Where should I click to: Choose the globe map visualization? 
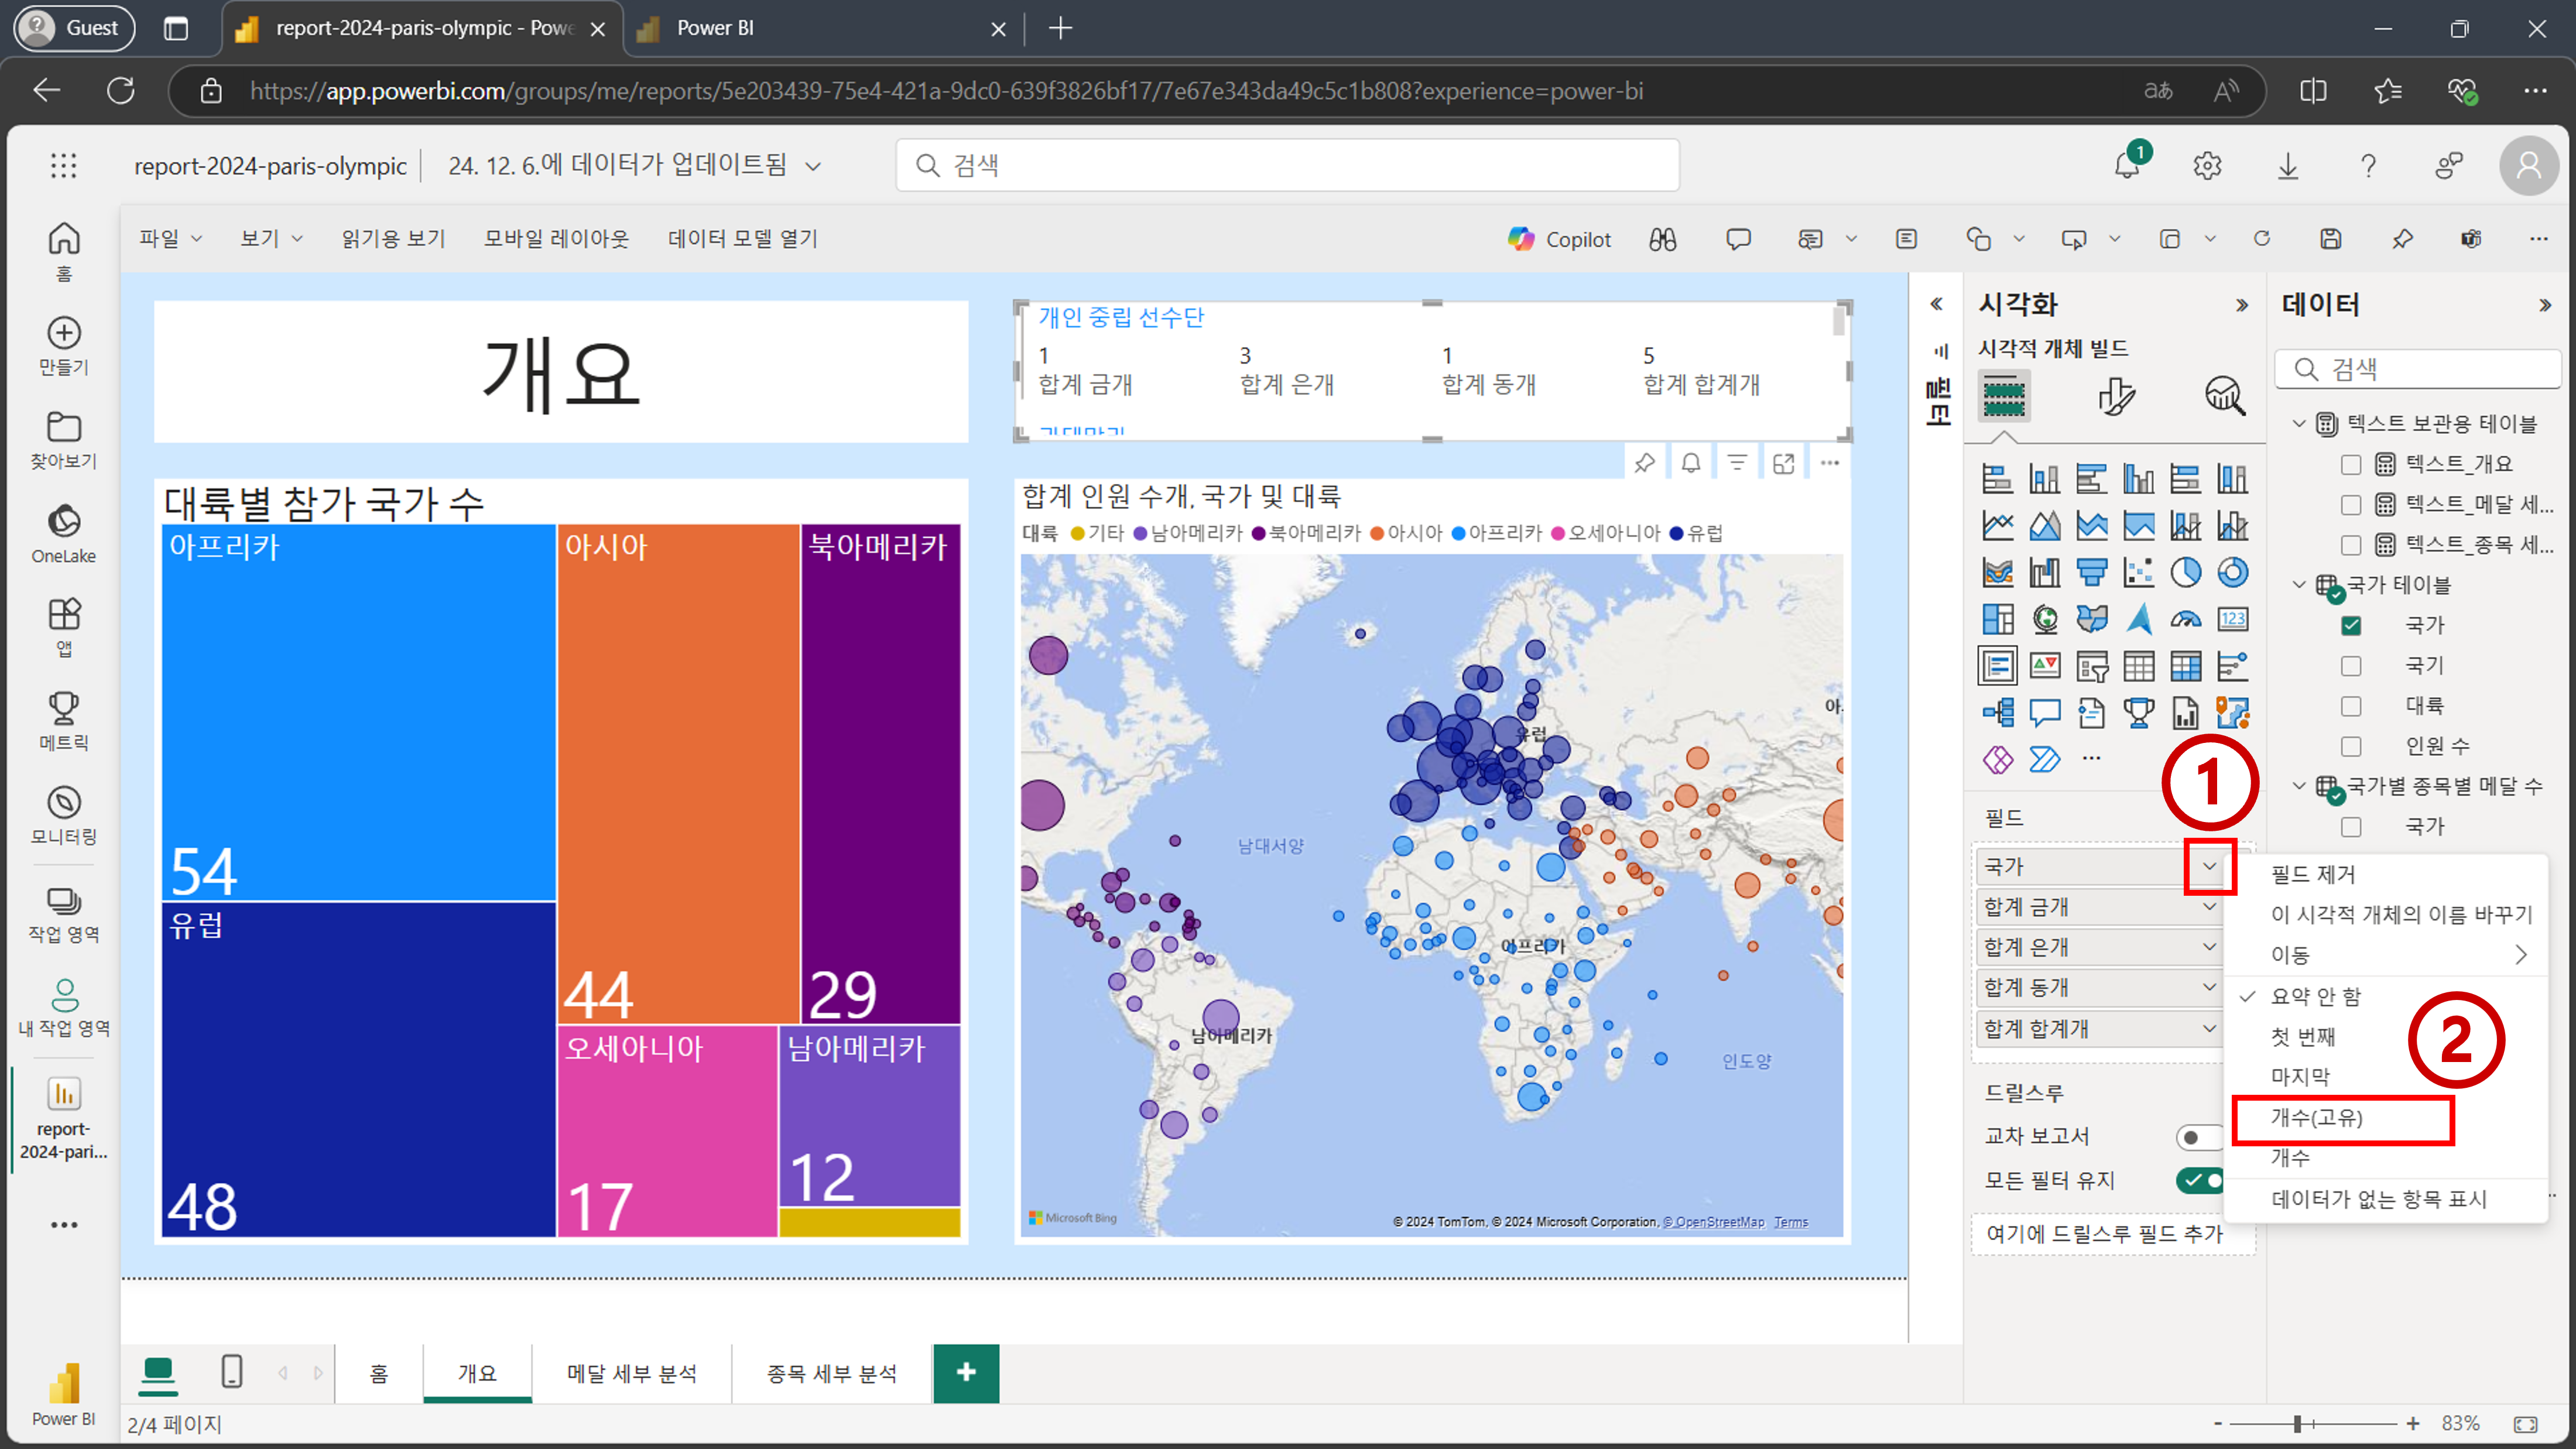coord(2044,619)
